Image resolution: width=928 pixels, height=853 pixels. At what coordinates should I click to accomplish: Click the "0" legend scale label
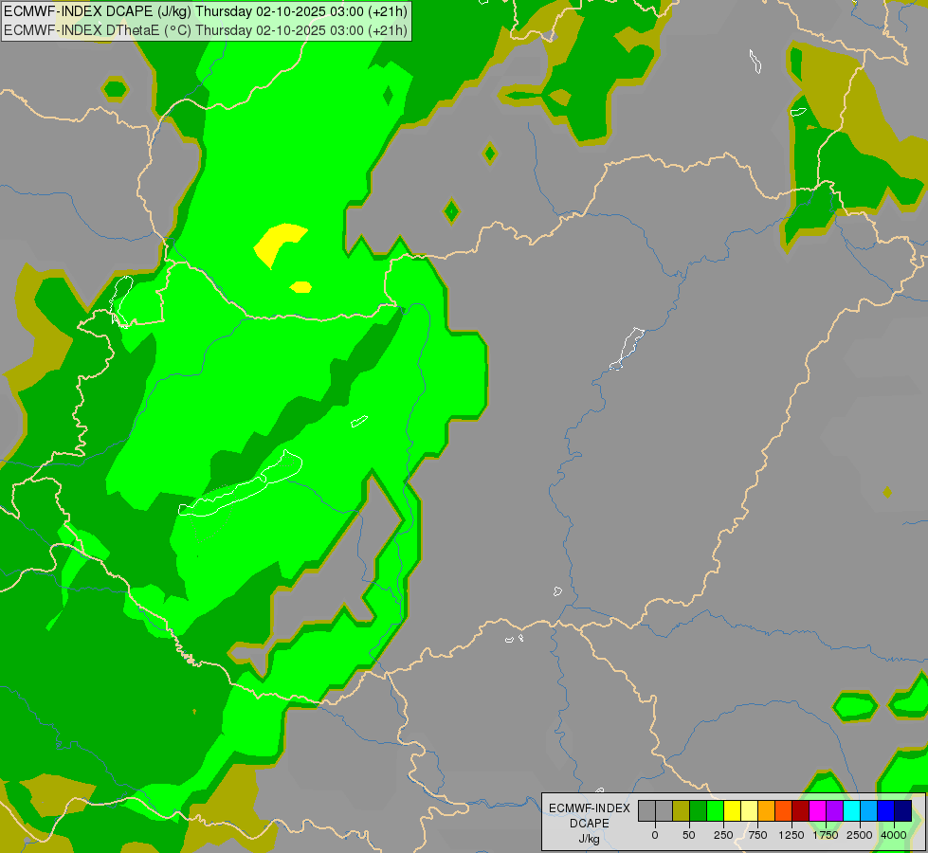coord(655,835)
